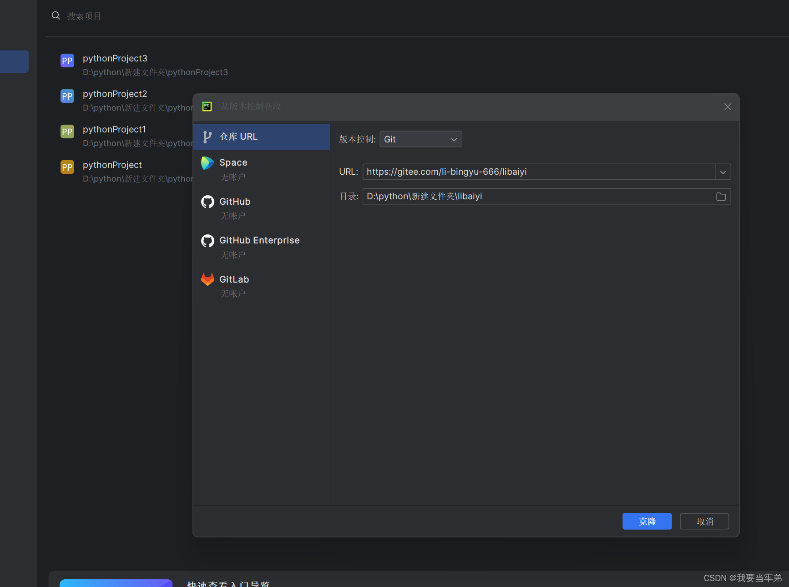Click the 取消 cancel button

pos(704,521)
